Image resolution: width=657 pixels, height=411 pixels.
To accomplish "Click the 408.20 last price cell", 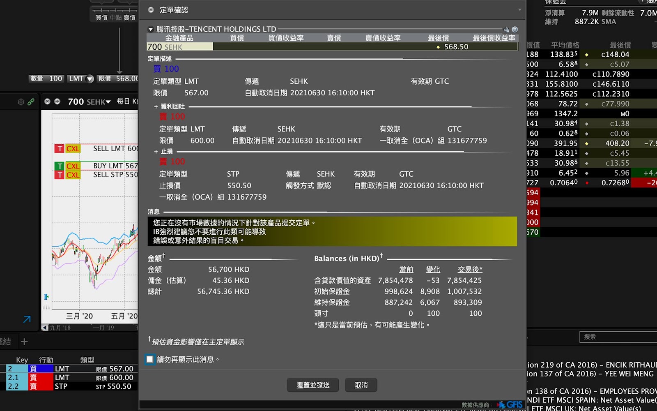I will (617, 143).
